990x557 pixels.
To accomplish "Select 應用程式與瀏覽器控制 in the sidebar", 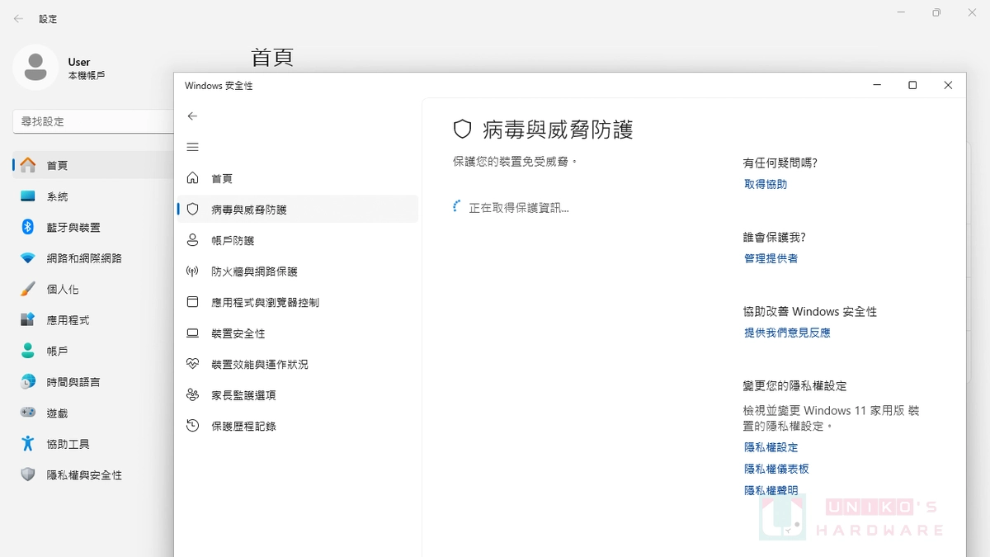I will 297,302.
